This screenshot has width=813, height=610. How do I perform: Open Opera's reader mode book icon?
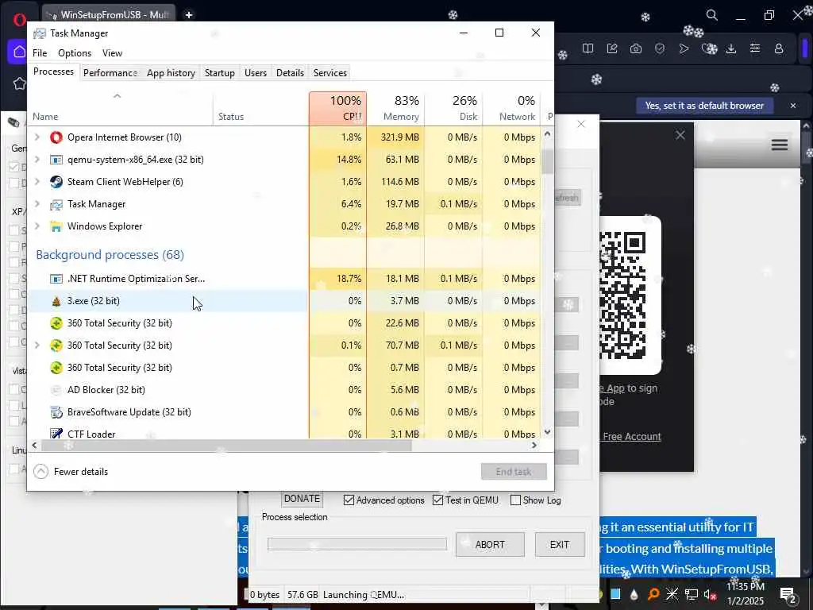click(x=588, y=48)
